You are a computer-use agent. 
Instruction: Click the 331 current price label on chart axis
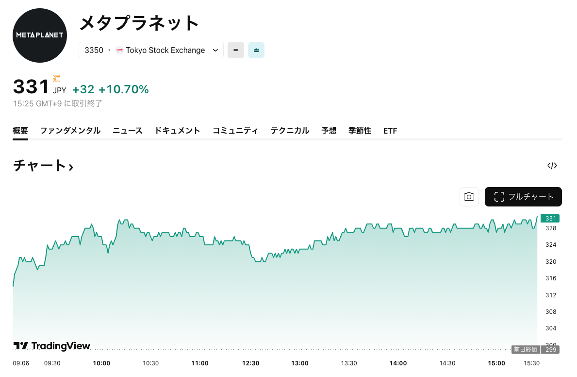tap(550, 219)
